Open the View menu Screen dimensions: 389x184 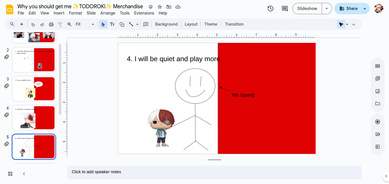45,13
